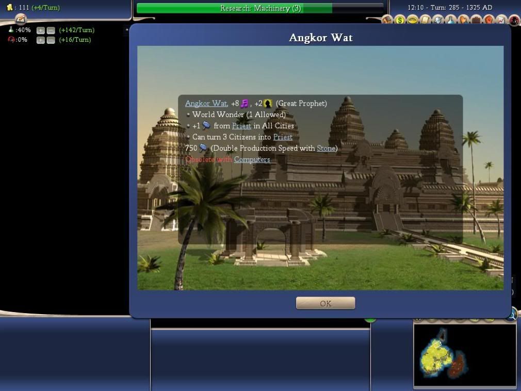Decrease the research rate with minus
Screen dimensions: 521x391
point(51,30)
